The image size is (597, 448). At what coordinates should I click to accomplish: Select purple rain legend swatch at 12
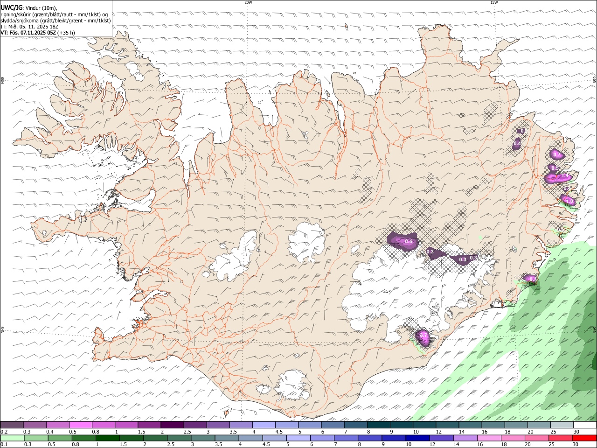point(441,438)
